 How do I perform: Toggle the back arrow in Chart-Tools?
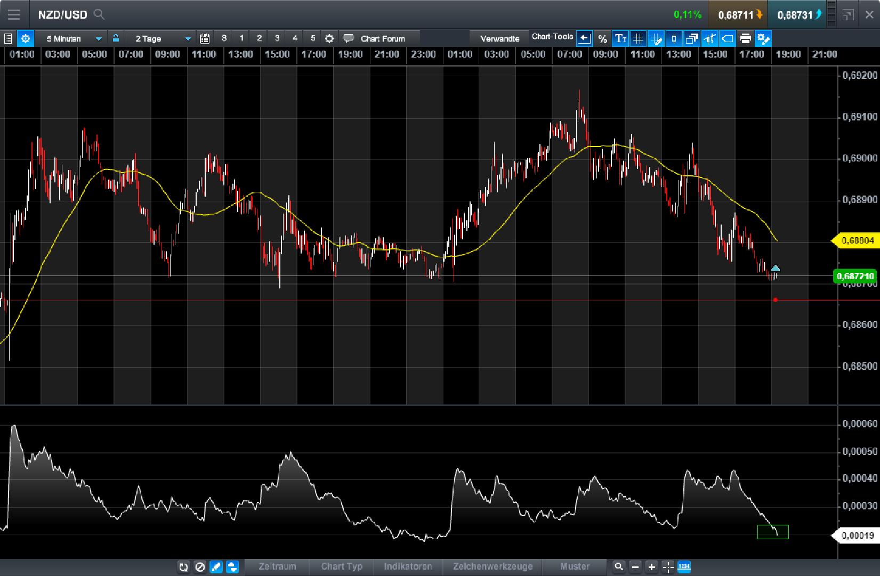(x=585, y=37)
